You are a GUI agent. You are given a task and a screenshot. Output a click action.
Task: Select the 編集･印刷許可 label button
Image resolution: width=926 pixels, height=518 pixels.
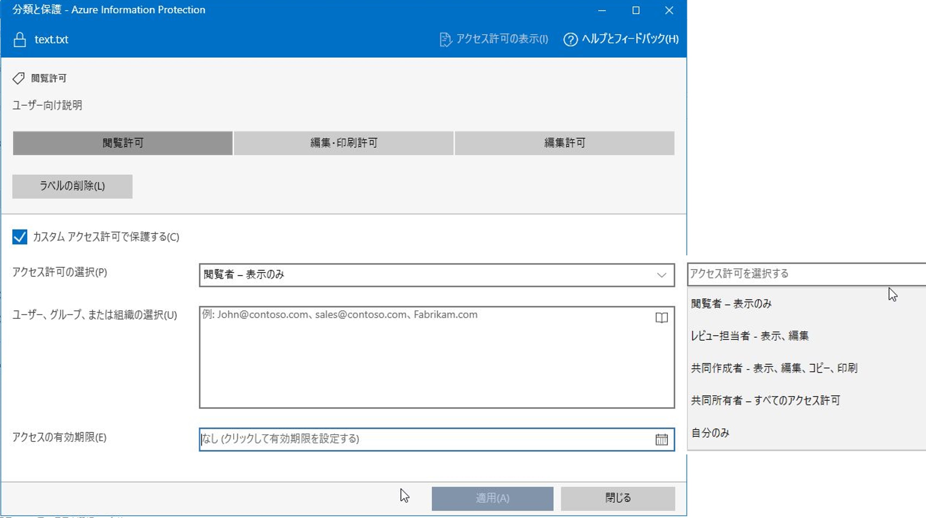(x=344, y=143)
